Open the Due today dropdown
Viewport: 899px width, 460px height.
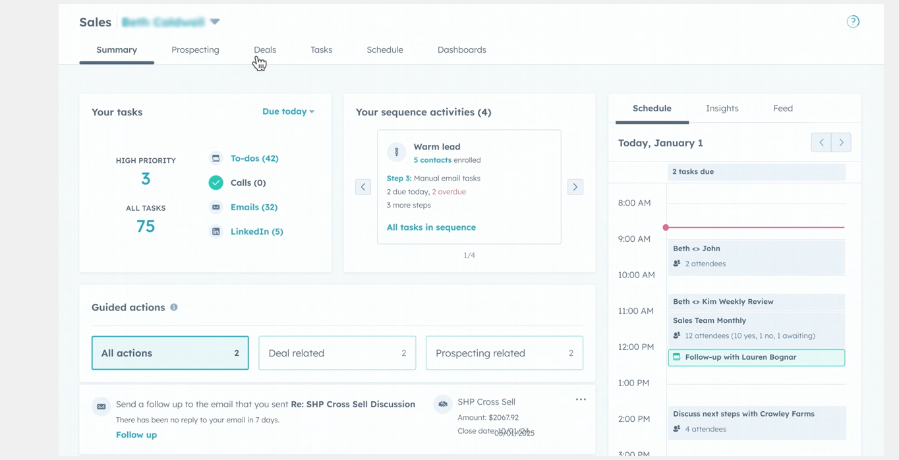(x=288, y=111)
